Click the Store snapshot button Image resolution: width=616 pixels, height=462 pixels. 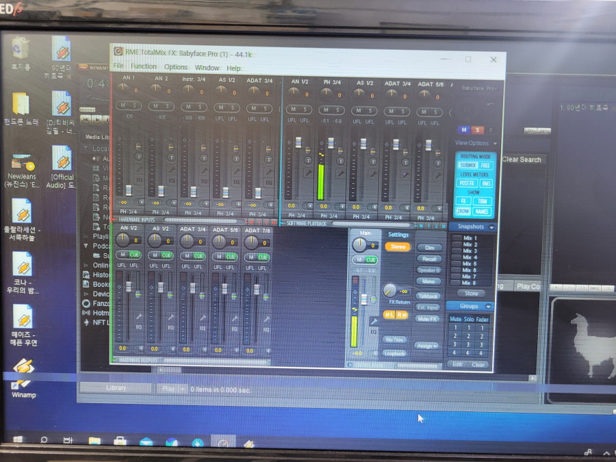point(471,294)
